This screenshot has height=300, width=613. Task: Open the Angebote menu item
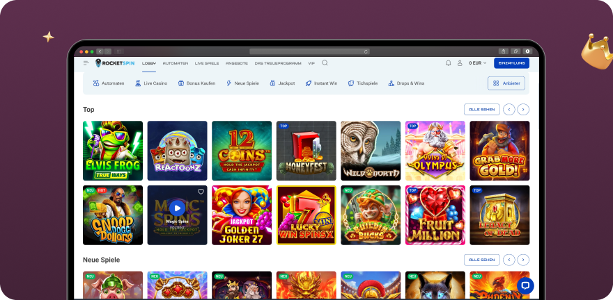pos(237,63)
